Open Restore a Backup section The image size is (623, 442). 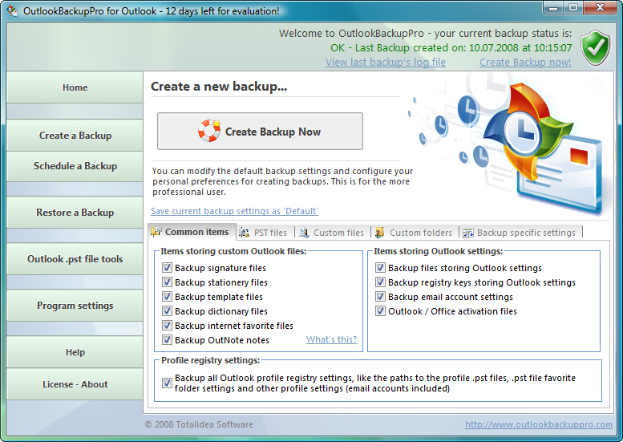click(x=75, y=213)
